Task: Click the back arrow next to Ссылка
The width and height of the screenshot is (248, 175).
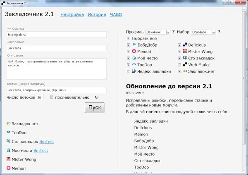Action: point(9,28)
